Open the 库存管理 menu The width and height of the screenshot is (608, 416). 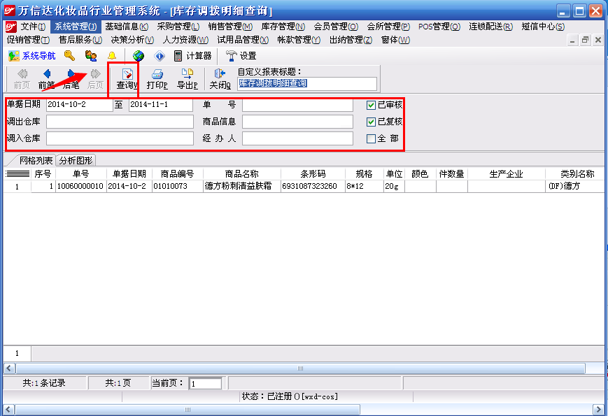tap(283, 27)
